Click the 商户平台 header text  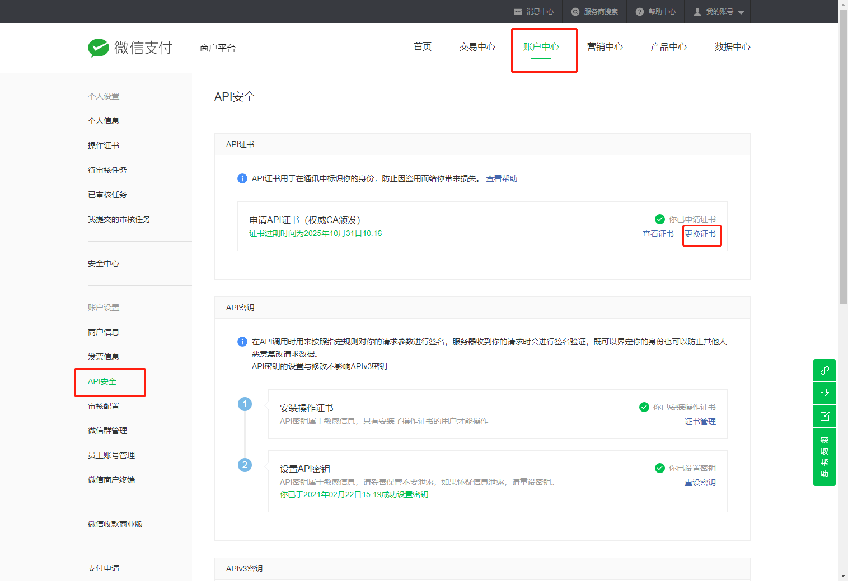point(218,48)
